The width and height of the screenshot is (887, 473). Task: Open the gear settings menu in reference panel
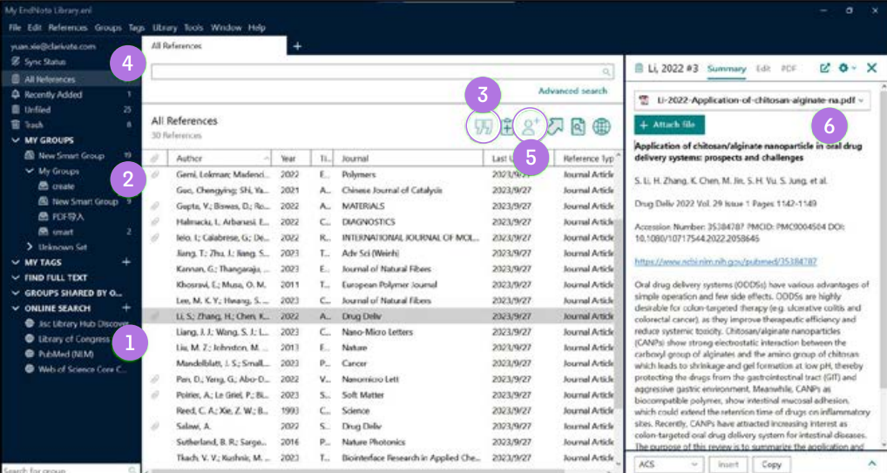click(843, 67)
